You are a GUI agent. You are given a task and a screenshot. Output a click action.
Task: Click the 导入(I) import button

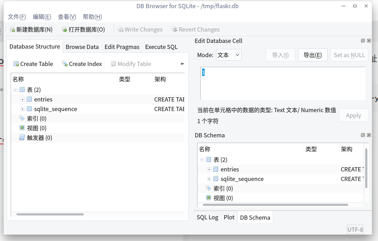280,55
